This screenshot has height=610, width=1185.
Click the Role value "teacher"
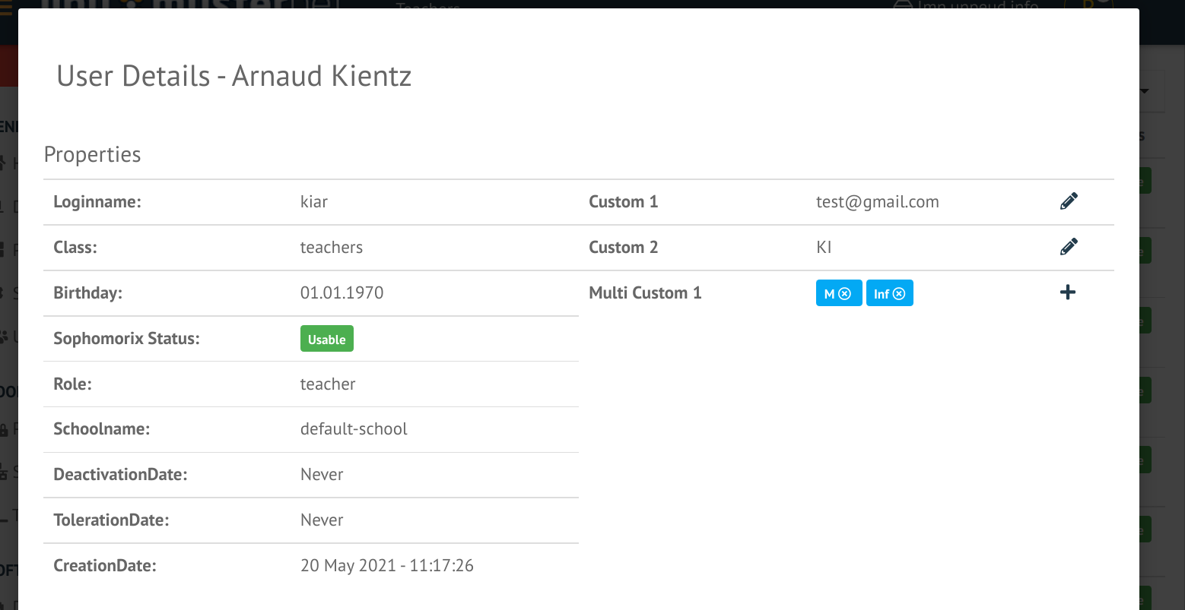click(x=327, y=384)
